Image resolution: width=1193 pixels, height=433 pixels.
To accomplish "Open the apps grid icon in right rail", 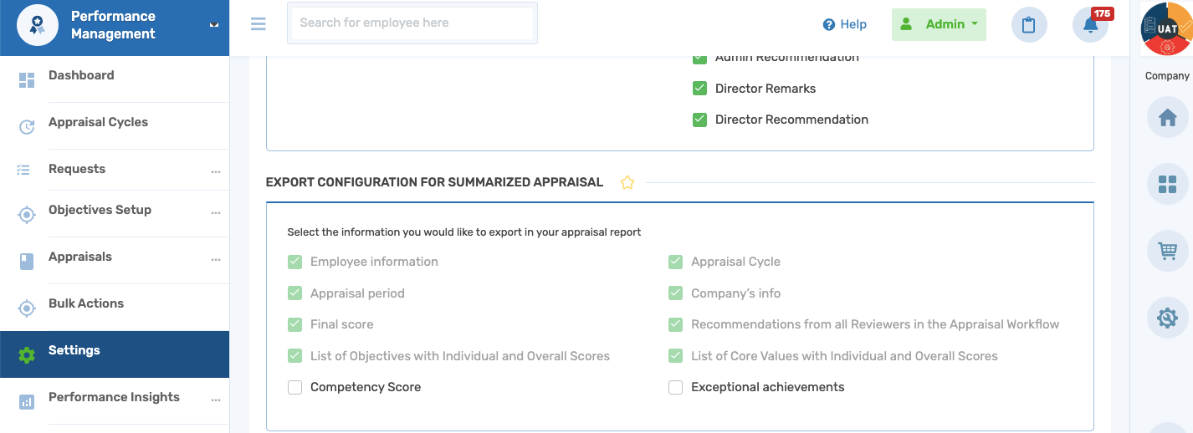I will pyautogui.click(x=1167, y=184).
